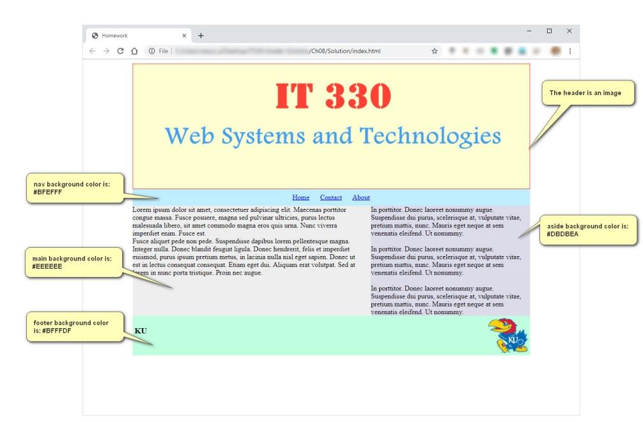Click inside the address bar
This screenshot has width=643, height=422.
[288, 50]
